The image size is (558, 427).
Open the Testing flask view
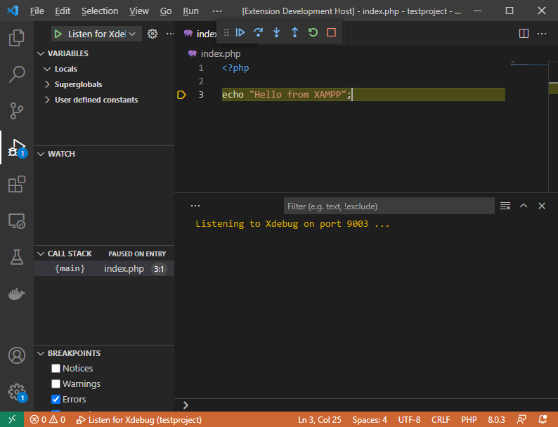(16, 257)
